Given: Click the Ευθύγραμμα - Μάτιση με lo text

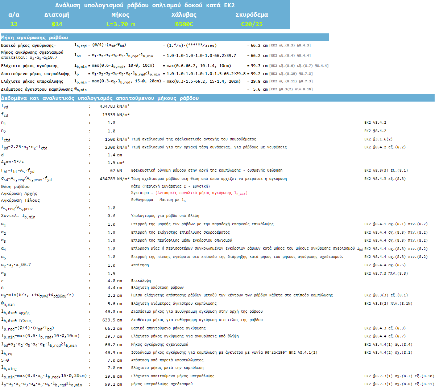Looking at the screenshot, I should tap(158, 200).
